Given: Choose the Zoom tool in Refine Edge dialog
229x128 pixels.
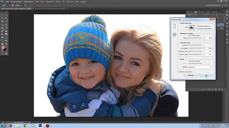Looking at the screenshot, I should tap(174, 25).
